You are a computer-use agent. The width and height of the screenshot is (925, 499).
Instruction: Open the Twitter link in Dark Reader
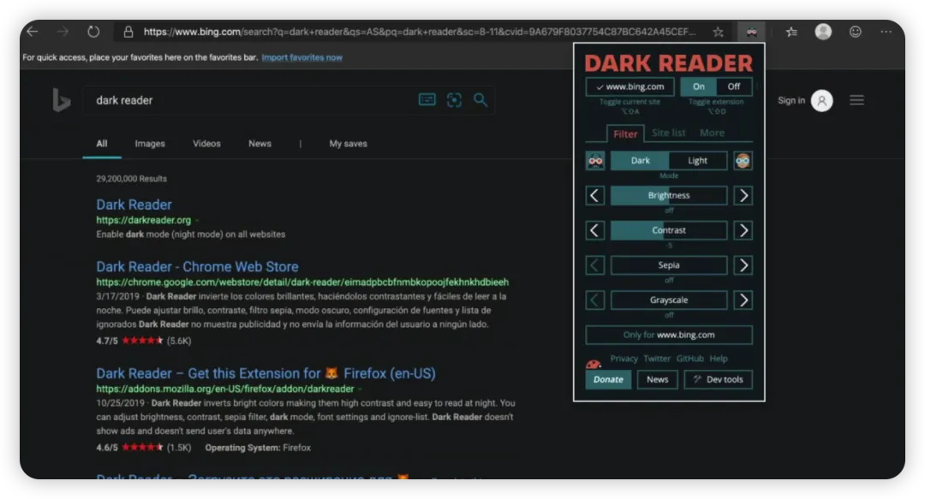(x=657, y=359)
